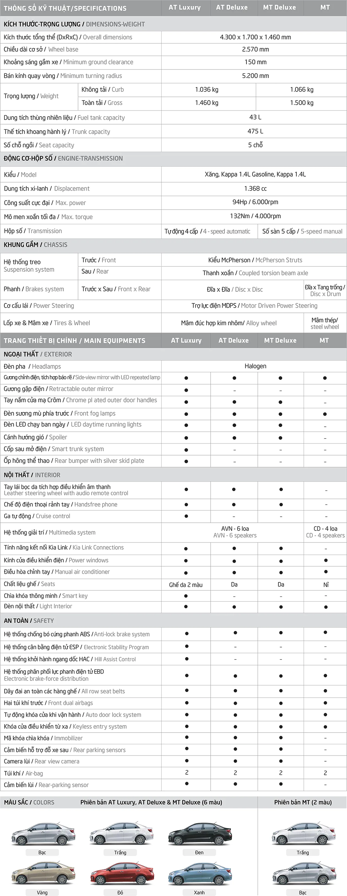Click the Nội Thất / Interior heading
The height and width of the screenshot is (896, 347).
tap(32, 475)
